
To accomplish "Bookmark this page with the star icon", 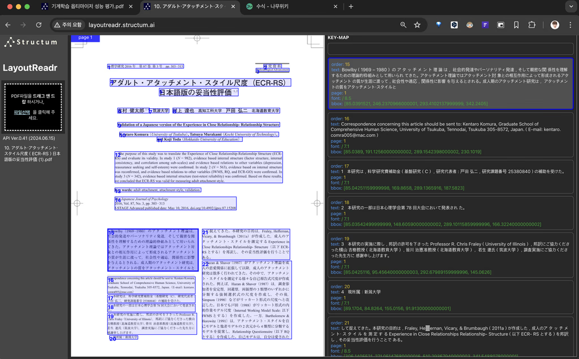I will [x=417, y=25].
